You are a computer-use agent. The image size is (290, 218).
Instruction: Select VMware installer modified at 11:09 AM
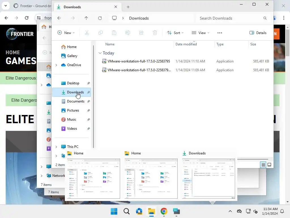[x=185, y=70]
